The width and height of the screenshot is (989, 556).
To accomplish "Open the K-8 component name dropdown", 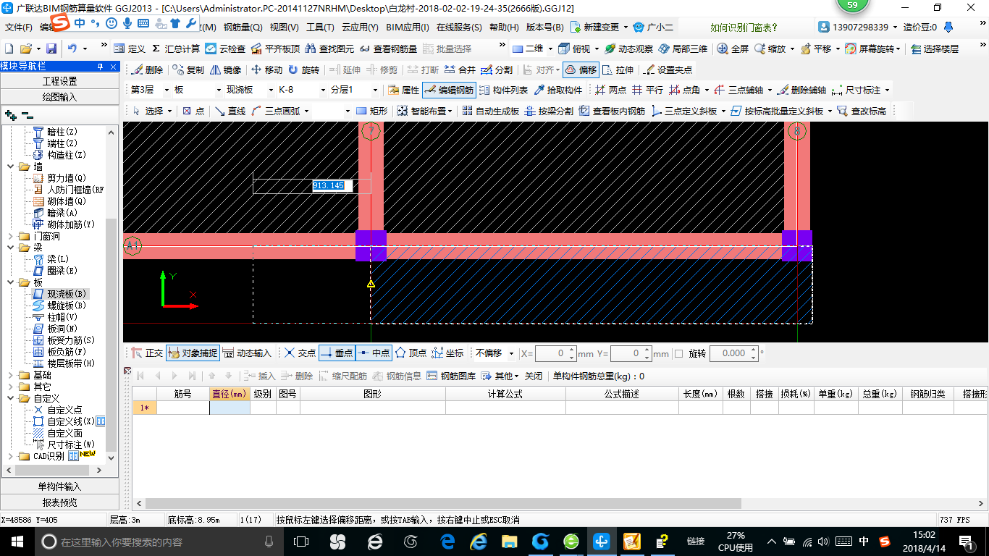I will tap(323, 90).
